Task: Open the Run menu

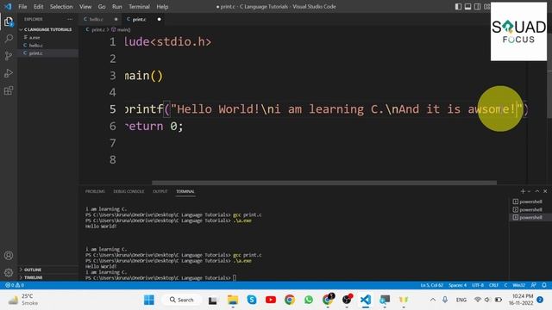Action: (117, 7)
